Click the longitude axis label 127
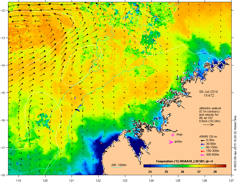The width and height of the screenshot is (237, 183). (231, 180)
